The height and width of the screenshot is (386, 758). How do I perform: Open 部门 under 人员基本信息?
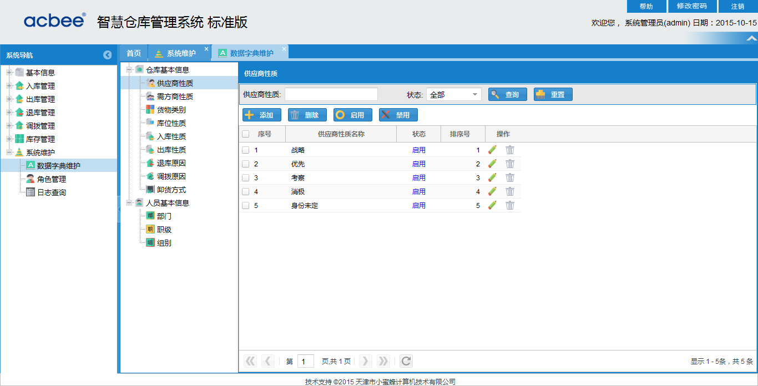tap(164, 216)
